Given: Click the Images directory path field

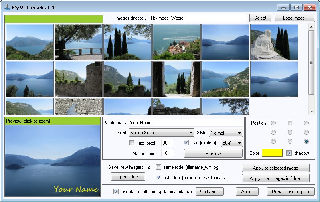Looking at the screenshot, I should (198, 18).
